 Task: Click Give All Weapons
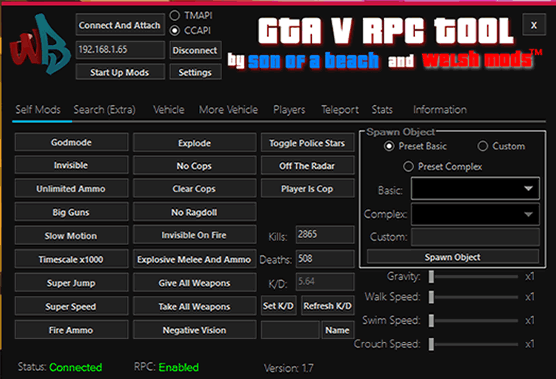(x=194, y=283)
